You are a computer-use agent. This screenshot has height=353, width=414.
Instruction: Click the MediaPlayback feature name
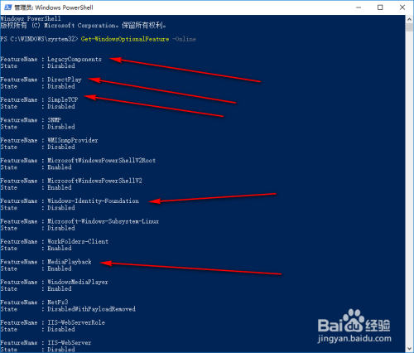tap(70, 262)
